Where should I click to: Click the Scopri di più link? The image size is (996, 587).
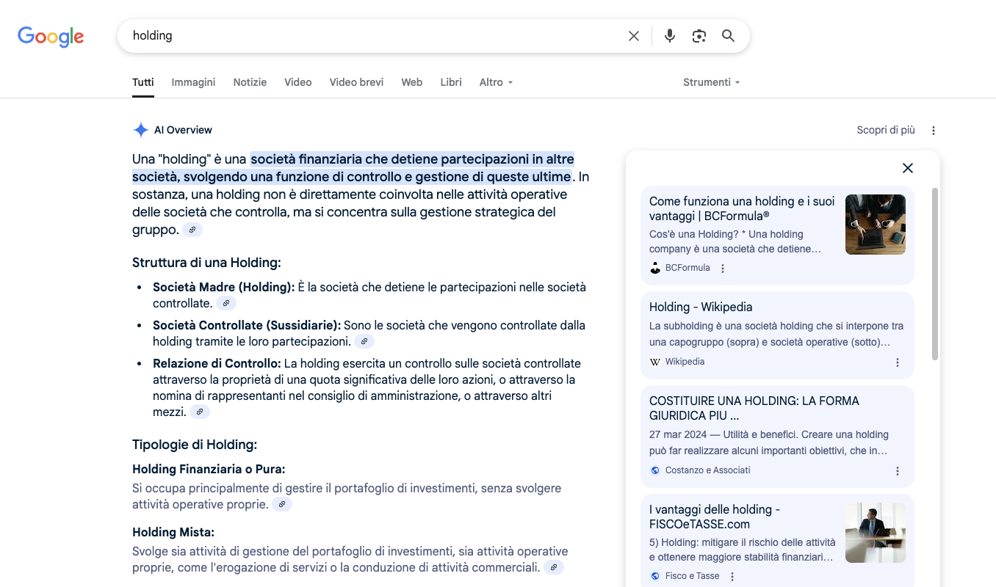pos(885,130)
